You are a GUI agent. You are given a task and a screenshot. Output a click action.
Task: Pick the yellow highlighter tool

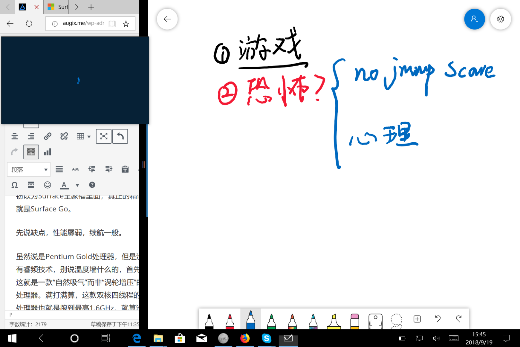point(334,321)
